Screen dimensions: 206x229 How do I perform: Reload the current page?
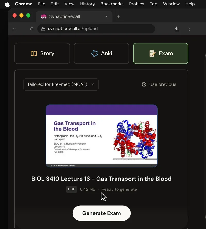coord(32,29)
